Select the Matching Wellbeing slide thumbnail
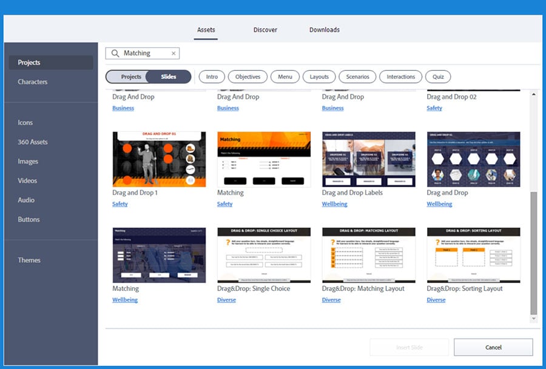The image size is (546, 369). click(159, 255)
